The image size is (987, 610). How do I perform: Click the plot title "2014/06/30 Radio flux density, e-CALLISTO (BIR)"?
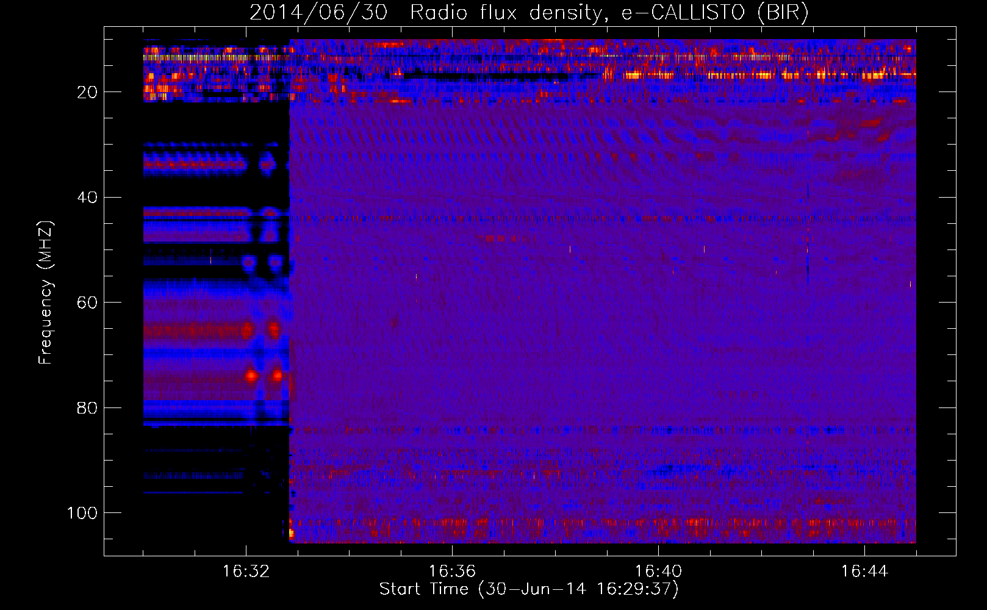pos(529,13)
